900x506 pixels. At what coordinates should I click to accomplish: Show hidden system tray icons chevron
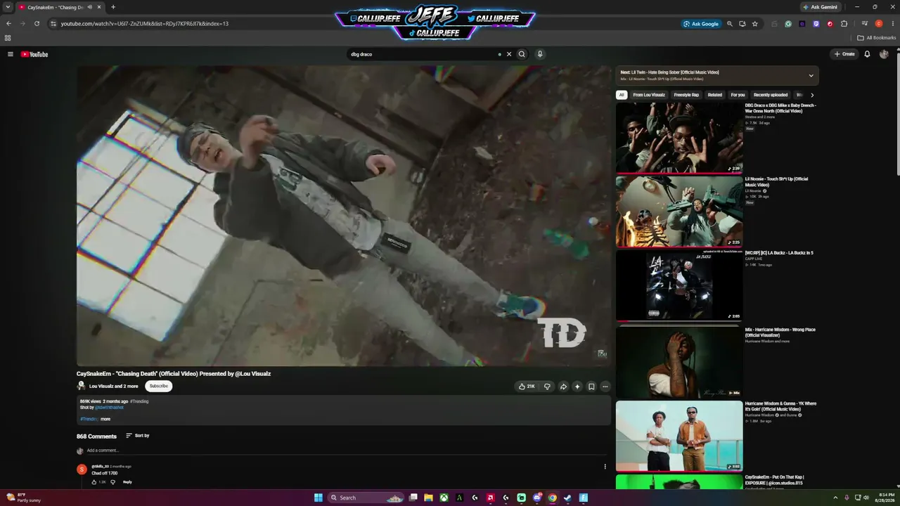(x=835, y=498)
